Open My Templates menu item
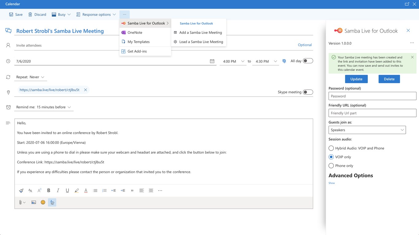 coord(145,42)
